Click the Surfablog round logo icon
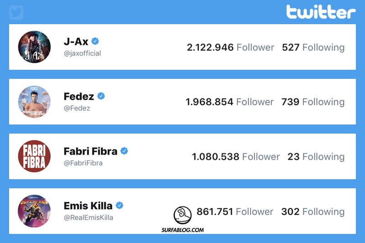This screenshot has height=243, width=365. click(x=182, y=215)
